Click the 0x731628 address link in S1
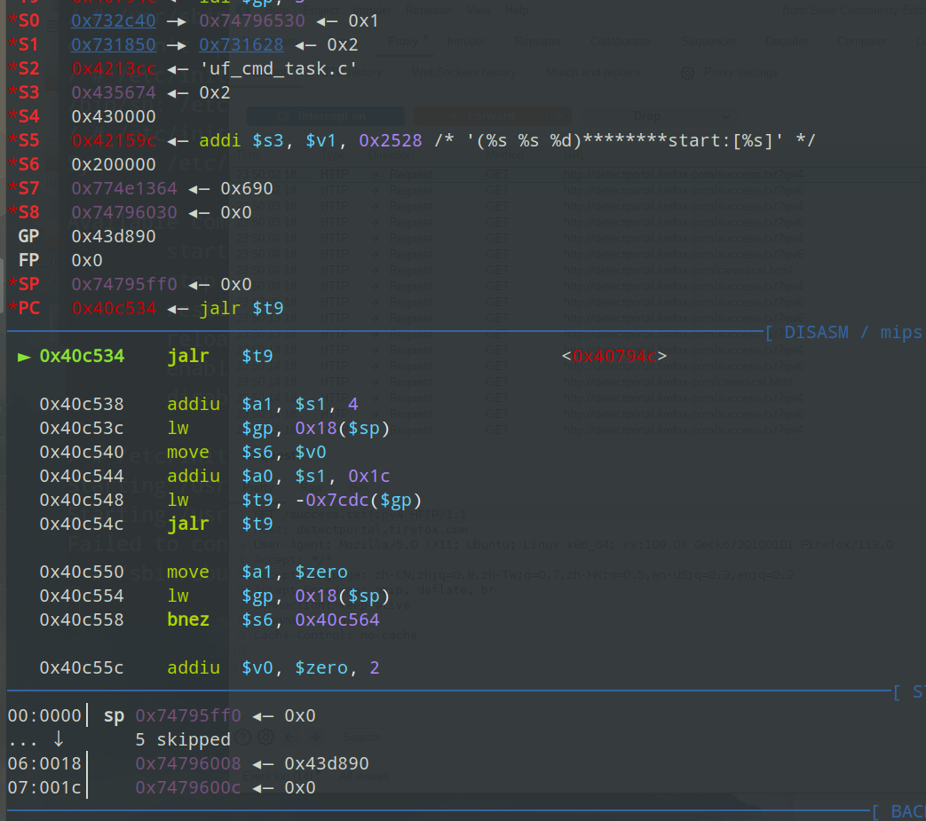The image size is (926, 821). (x=241, y=44)
